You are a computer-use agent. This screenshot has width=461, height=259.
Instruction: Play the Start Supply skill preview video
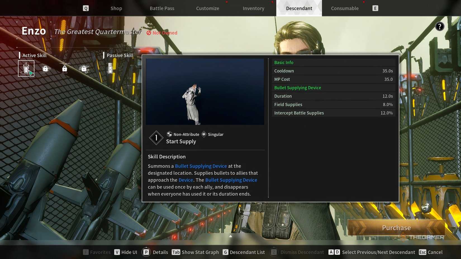(x=205, y=92)
